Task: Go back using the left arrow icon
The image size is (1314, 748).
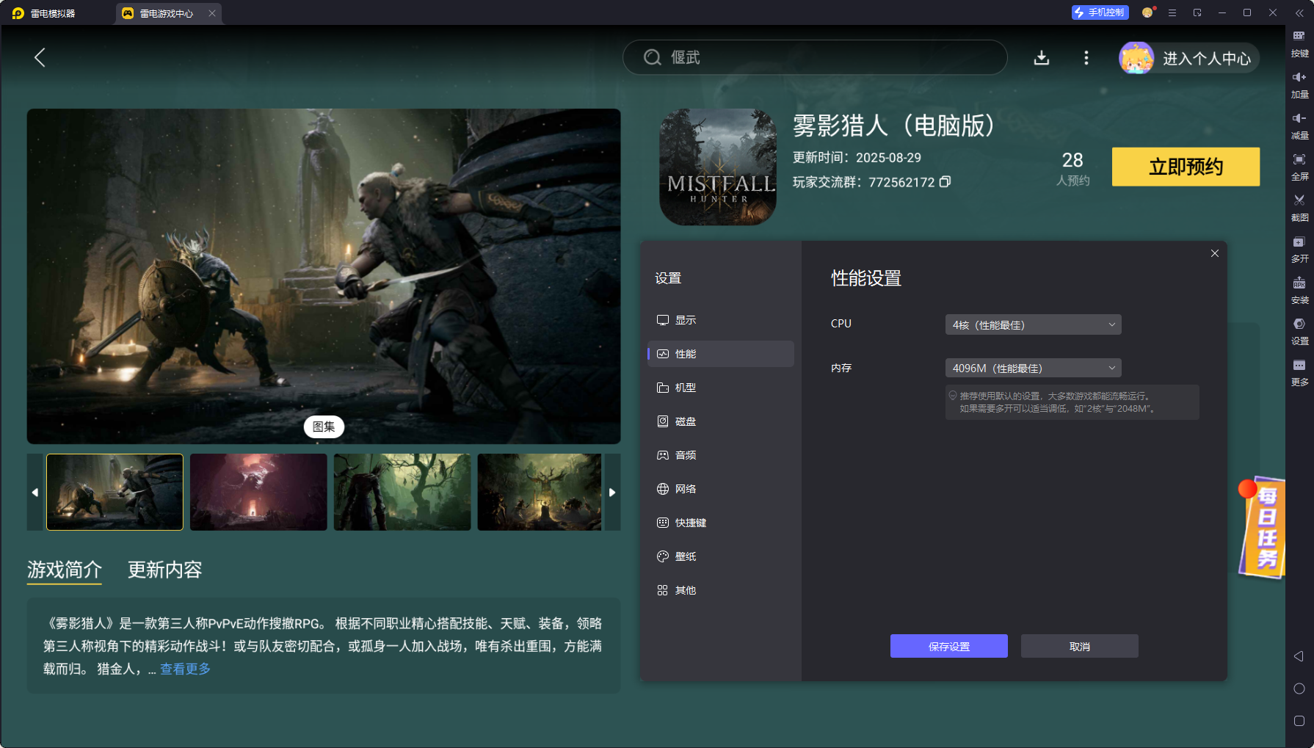Action: coord(40,57)
